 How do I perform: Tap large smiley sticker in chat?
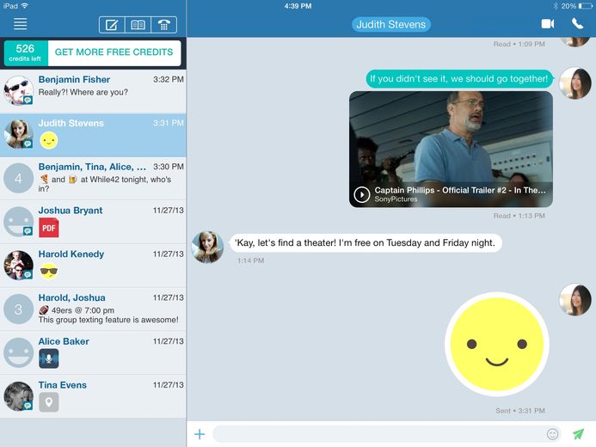(x=497, y=344)
